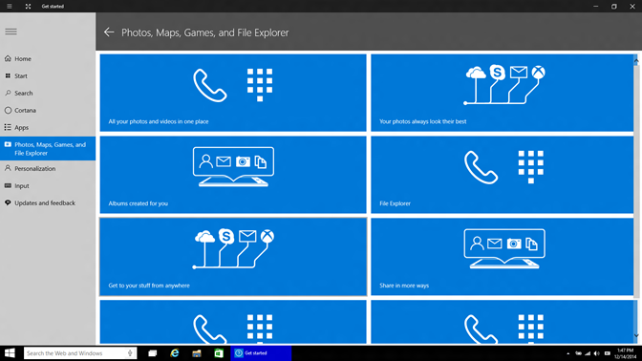Open Updates and feedback section
The width and height of the screenshot is (642, 361).
[x=48, y=202]
